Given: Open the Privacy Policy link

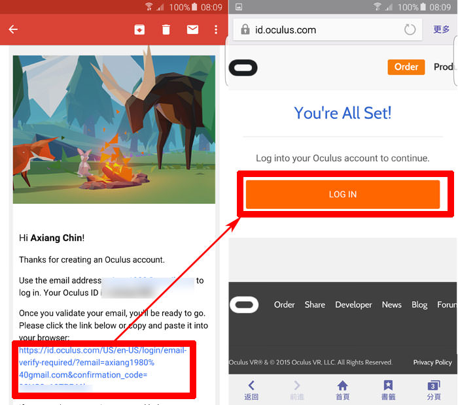Looking at the screenshot, I should tap(432, 362).
